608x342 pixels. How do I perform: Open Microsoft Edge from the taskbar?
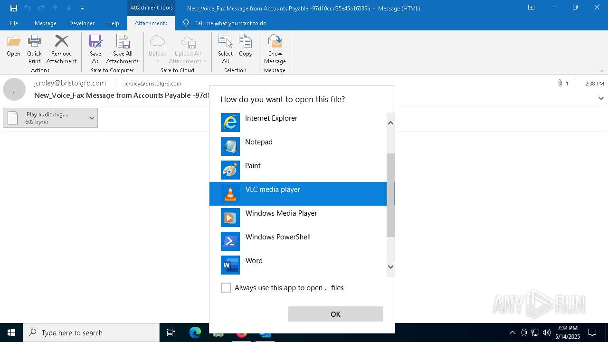click(x=195, y=332)
